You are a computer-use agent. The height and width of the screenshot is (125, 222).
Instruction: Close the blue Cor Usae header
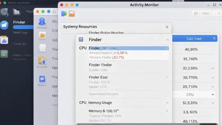click(x=214, y=38)
